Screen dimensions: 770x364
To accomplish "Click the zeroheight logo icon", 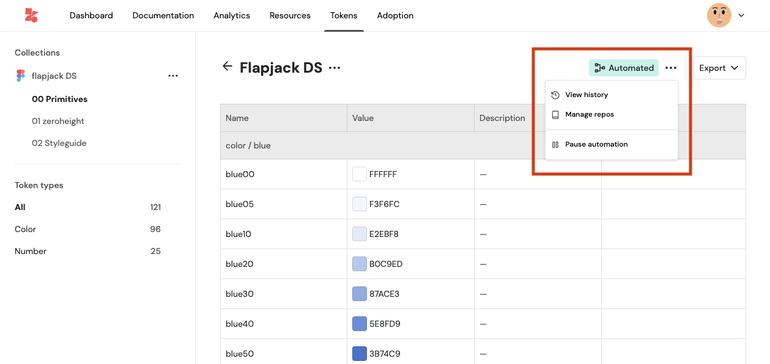I will click(31, 15).
